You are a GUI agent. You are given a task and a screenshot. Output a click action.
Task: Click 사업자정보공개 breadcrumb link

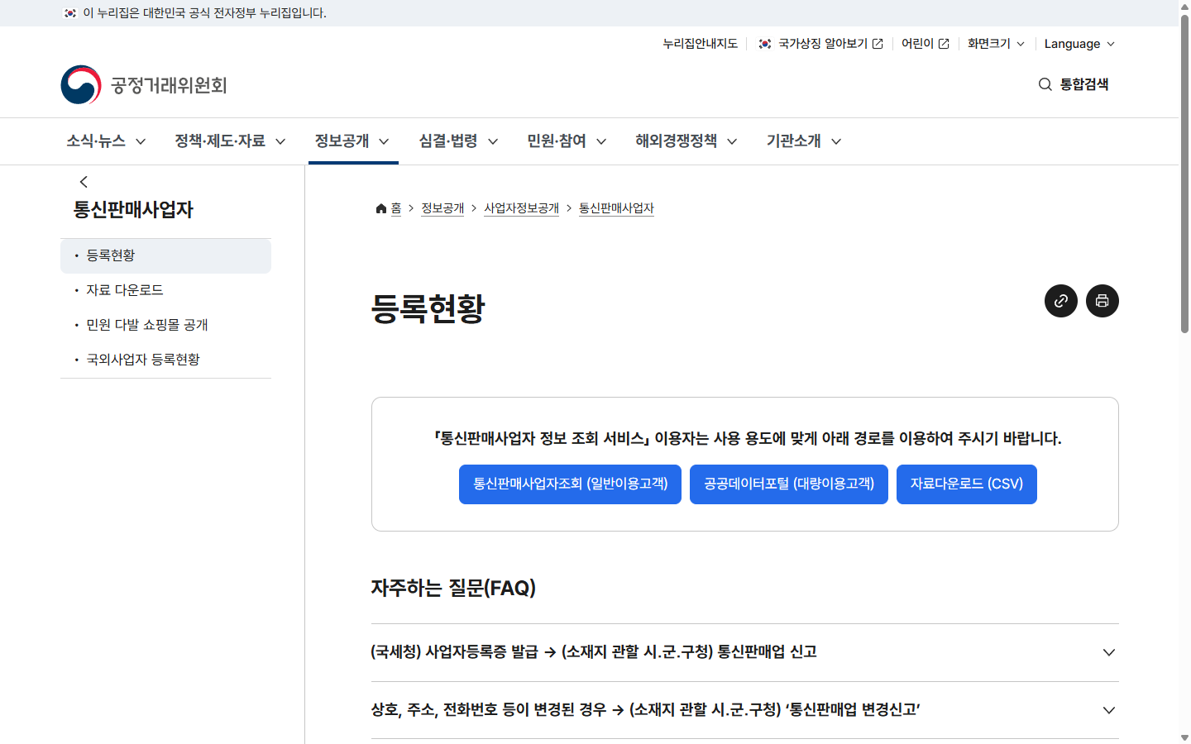pyautogui.click(x=522, y=208)
